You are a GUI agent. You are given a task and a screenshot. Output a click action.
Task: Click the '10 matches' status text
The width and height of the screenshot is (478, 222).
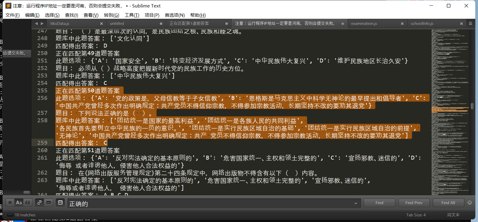pos(25,215)
